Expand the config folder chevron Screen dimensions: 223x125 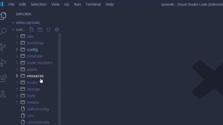pos(17,49)
